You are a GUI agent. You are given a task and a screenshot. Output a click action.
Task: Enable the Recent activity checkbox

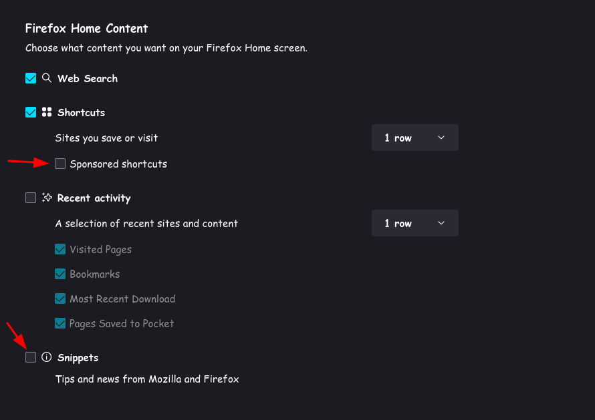tap(31, 198)
